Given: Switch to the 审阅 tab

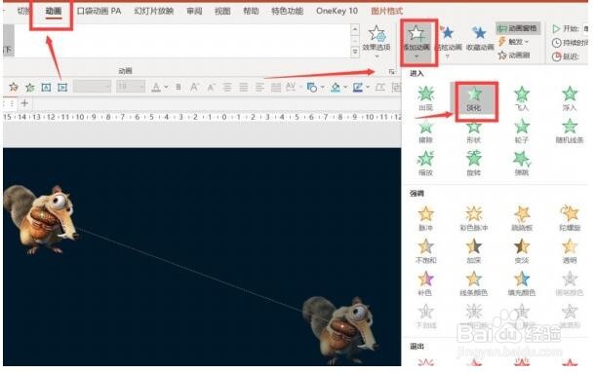Looking at the screenshot, I should [x=194, y=11].
